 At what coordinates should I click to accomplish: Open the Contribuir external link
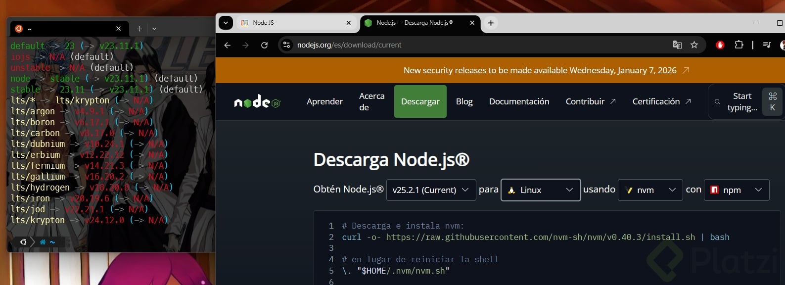(591, 101)
